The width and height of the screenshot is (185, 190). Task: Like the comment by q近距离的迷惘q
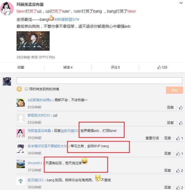[x=181, y=108]
